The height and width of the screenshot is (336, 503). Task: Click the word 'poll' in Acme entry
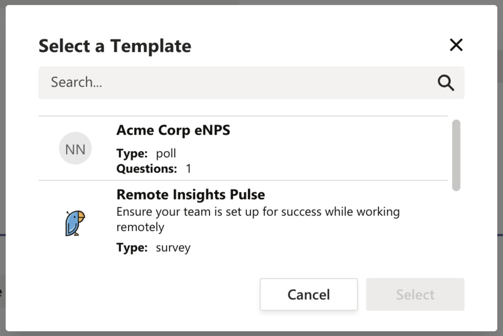coord(166,154)
